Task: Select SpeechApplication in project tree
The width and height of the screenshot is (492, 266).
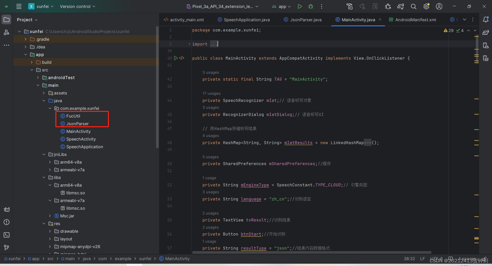Action: pos(82,147)
